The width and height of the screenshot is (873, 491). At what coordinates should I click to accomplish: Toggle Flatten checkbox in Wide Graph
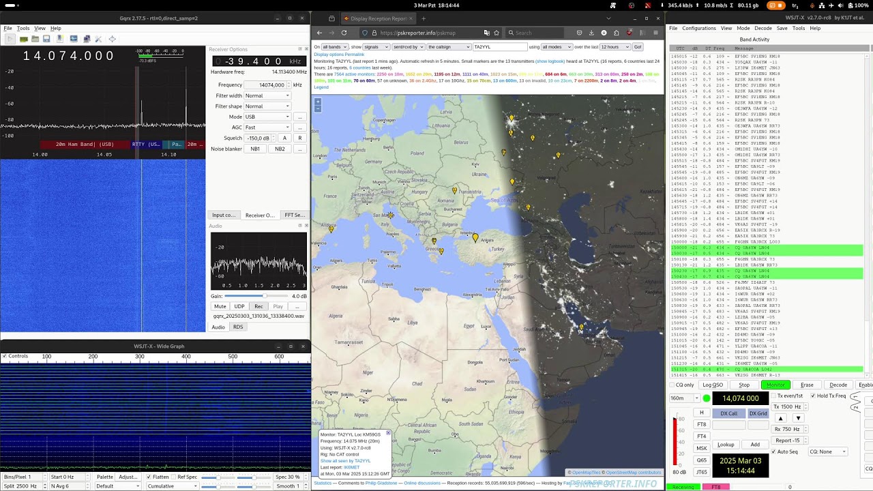pyautogui.click(x=149, y=477)
